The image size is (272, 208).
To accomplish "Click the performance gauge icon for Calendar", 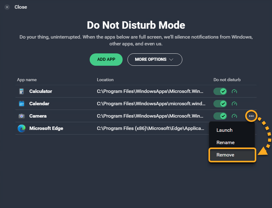I will 234,104.
